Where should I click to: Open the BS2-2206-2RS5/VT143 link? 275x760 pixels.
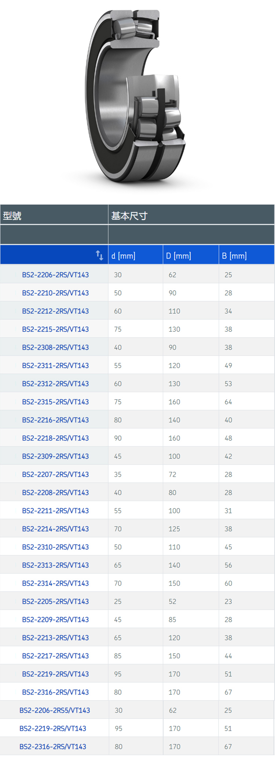point(55,710)
